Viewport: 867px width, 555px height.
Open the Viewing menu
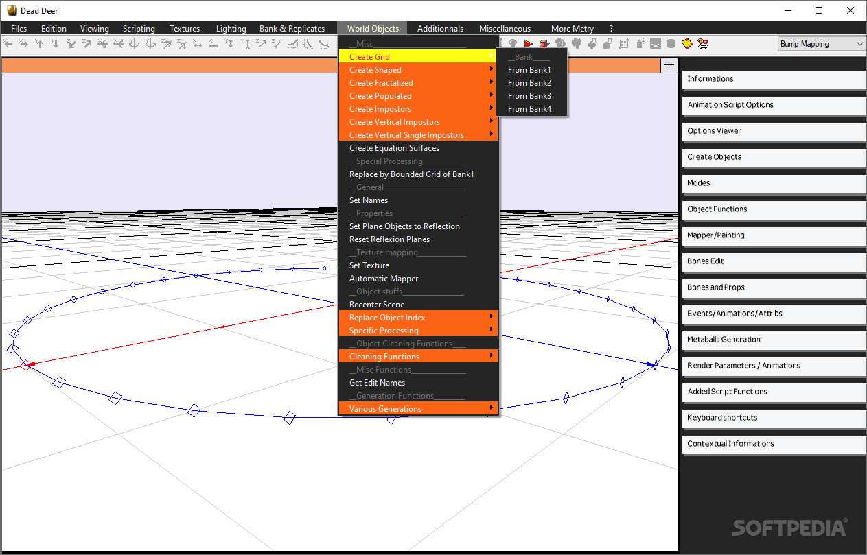coord(95,29)
